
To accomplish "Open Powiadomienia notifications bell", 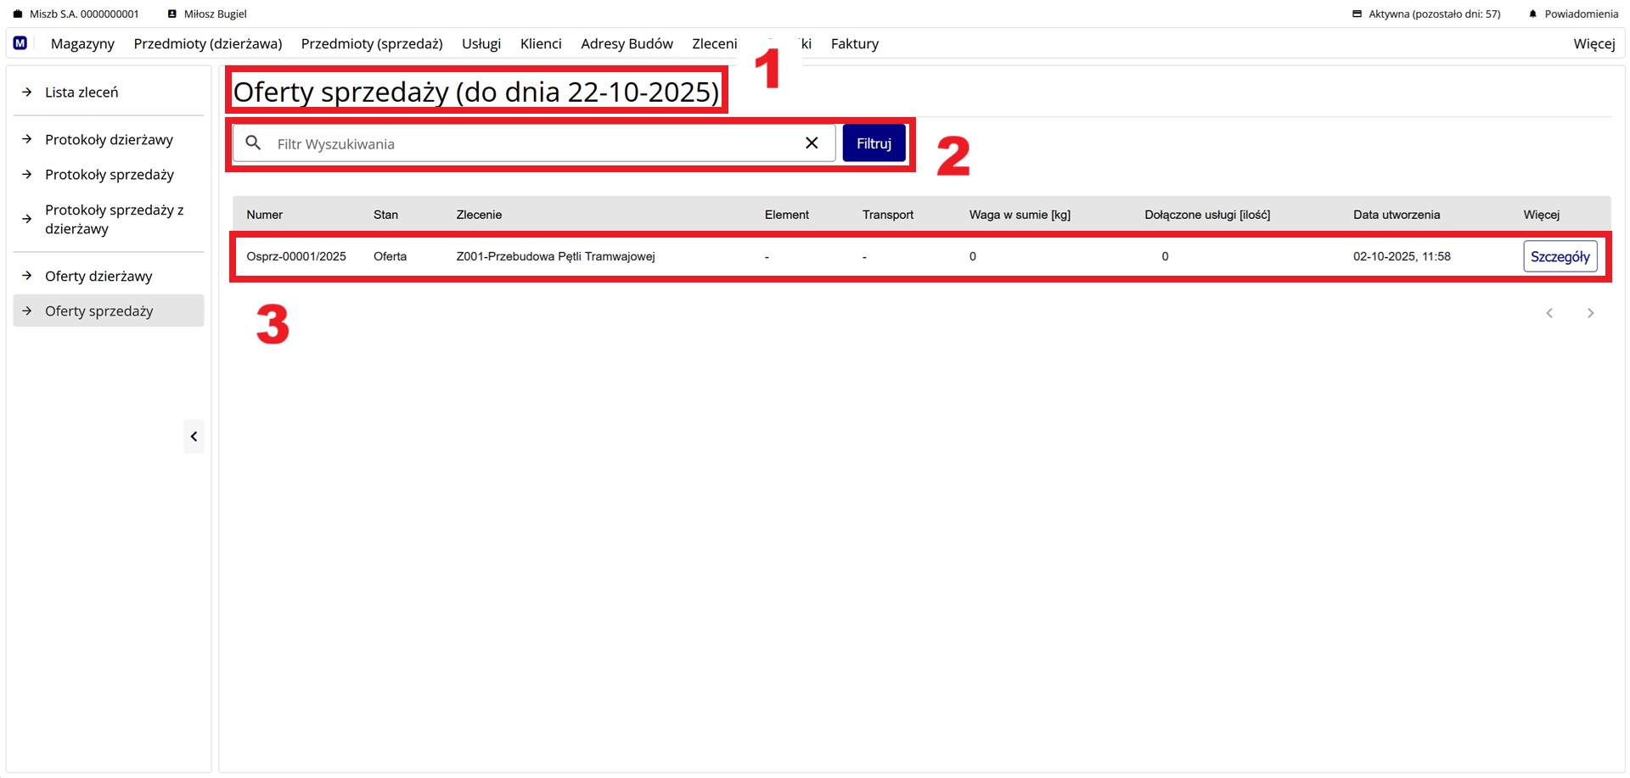I will click(1573, 14).
